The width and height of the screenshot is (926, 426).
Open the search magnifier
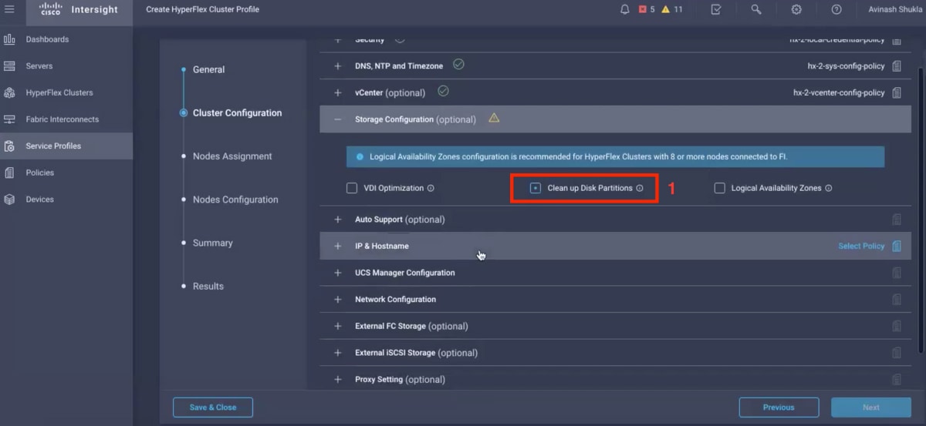[x=756, y=9]
